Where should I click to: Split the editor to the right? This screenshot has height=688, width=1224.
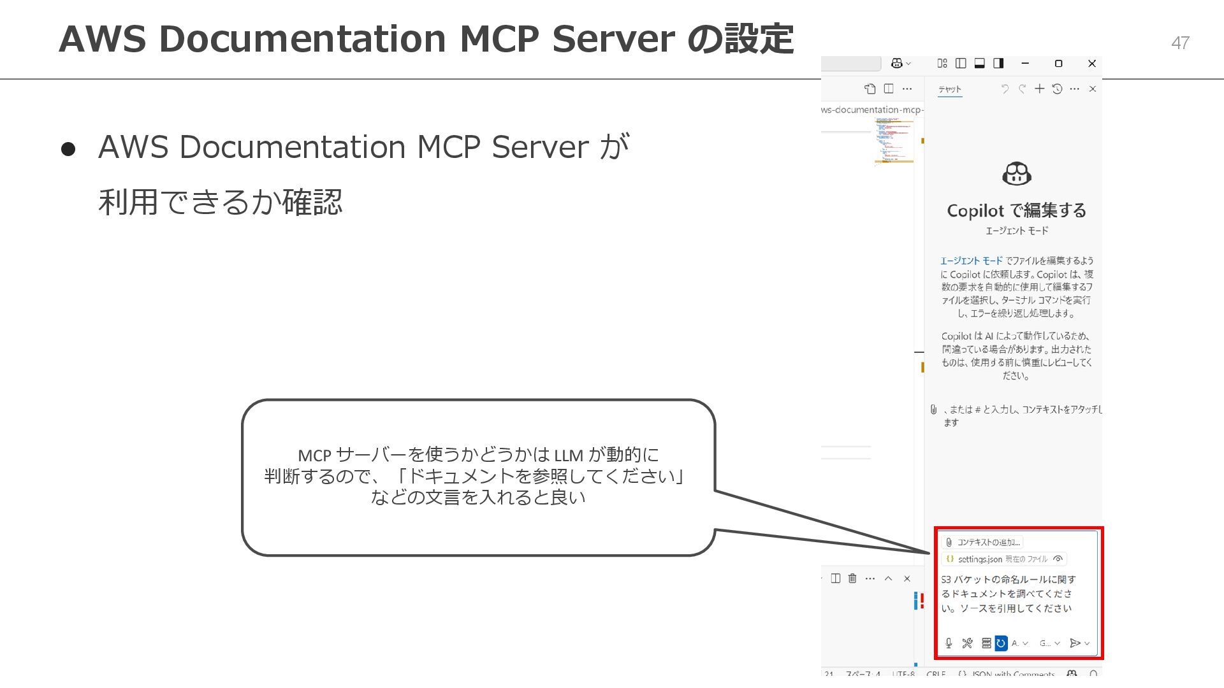(889, 89)
